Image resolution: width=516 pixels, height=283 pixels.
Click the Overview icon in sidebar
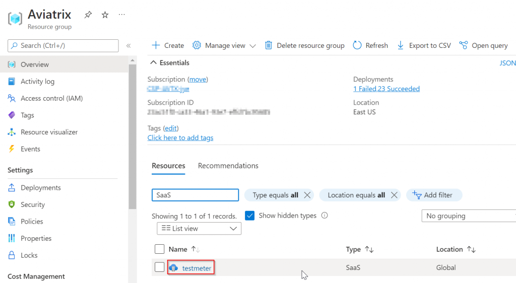(12, 64)
